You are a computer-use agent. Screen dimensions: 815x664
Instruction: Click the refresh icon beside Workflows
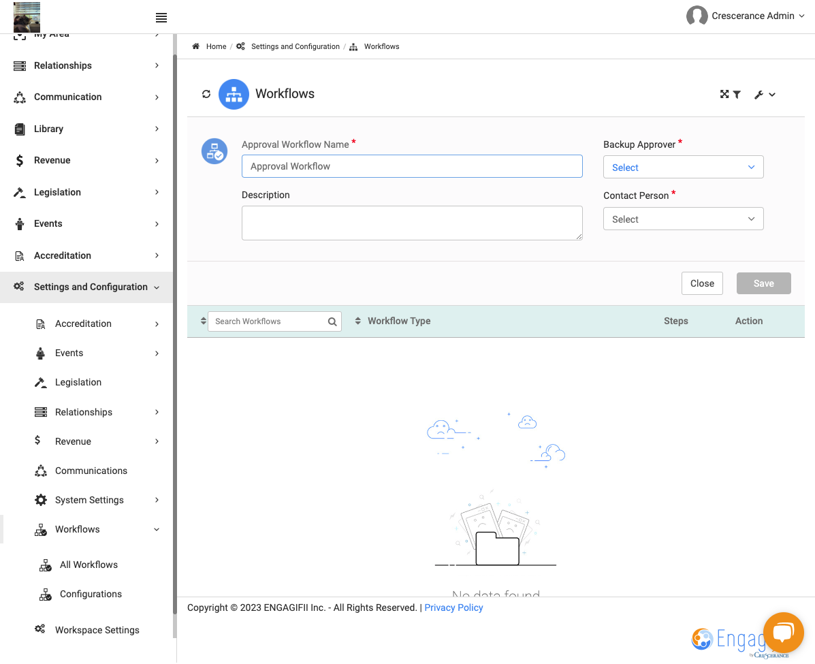206,94
